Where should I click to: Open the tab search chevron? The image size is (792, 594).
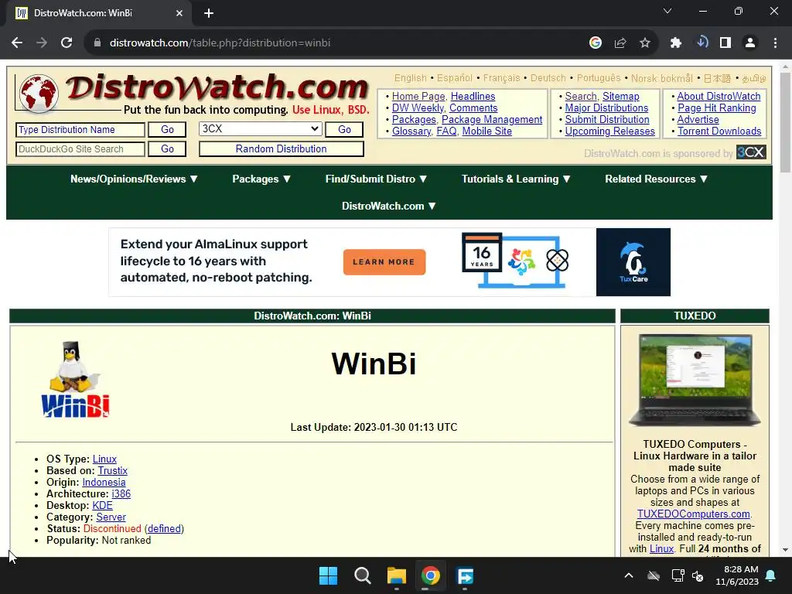pos(667,11)
